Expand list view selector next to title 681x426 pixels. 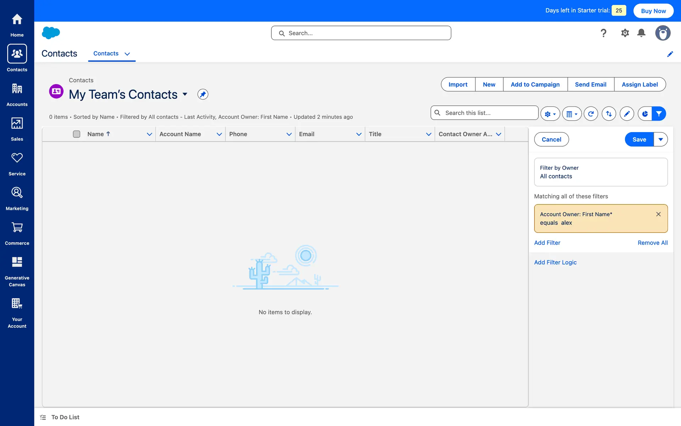tap(185, 94)
